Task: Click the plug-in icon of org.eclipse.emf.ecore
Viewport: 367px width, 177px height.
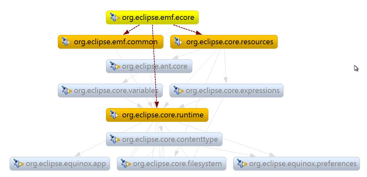Action: (115, 17)
